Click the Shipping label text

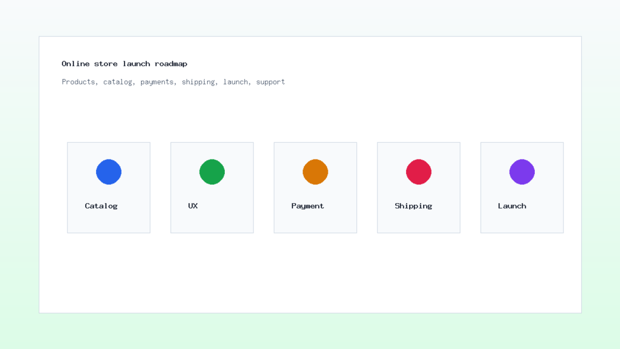tap(413, 206)
